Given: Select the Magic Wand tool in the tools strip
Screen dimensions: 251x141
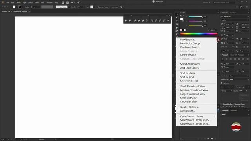Looking at the screenshot, I should point(177,21).
